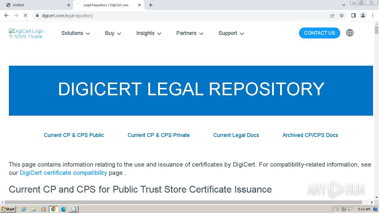This screenshot has width=379, height=213.
Task: Open the Chrome profile icon
Action: (x=363, y=15)
